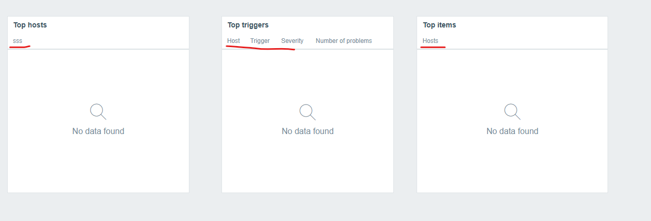Click gray background between Top triggers and Top items

(405, 105)
